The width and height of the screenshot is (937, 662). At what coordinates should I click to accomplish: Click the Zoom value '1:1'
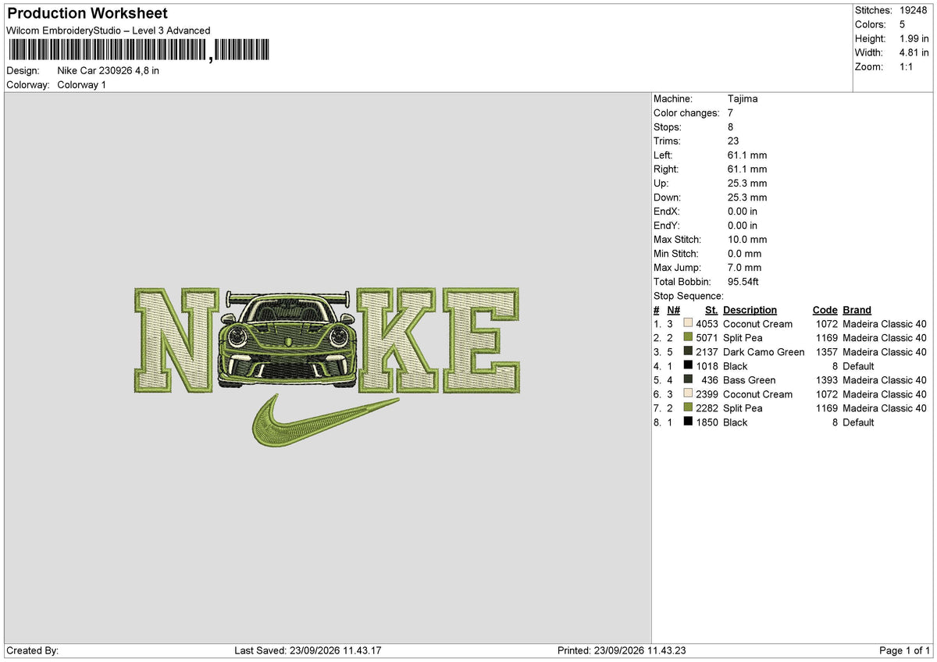pos(907,66)
